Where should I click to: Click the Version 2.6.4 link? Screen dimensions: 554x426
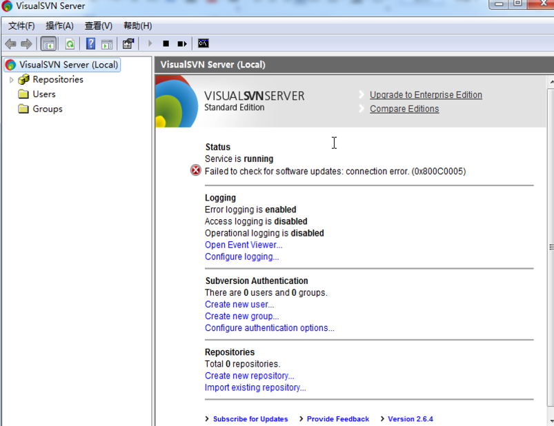pyautogui.click(x=410, y=419)
